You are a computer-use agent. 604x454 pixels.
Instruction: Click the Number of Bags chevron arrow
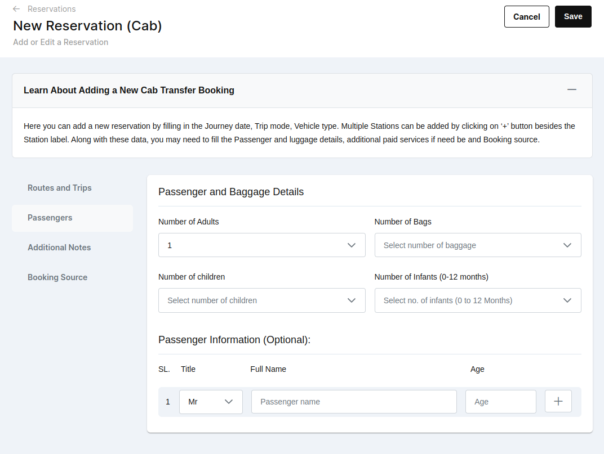[567, 245]
